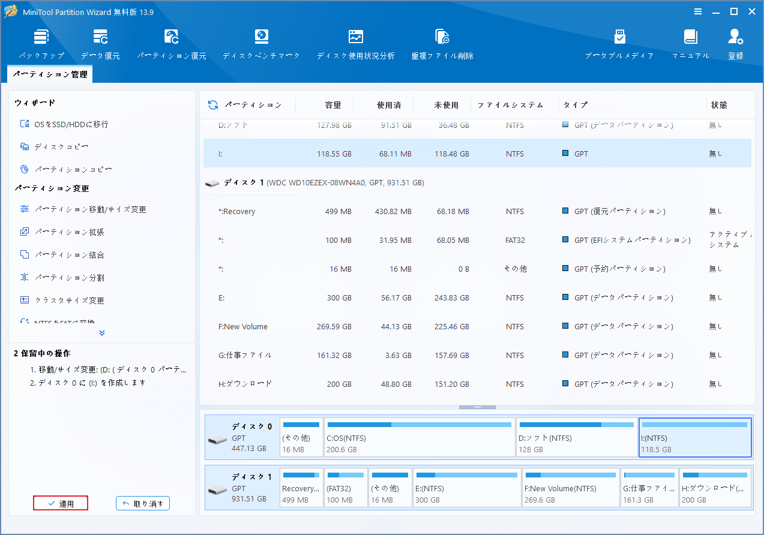
Task: Select Recovery 499 MB block on disk 1
Action: tap(301, 488)
